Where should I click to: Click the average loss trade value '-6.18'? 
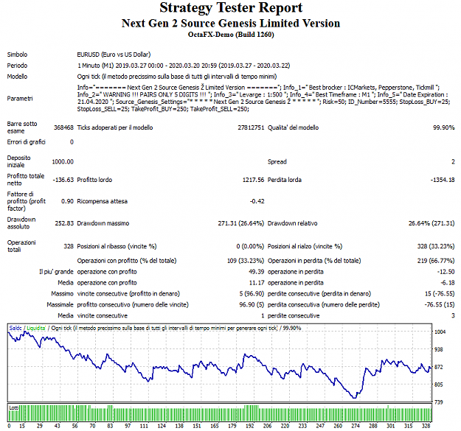pos(448,283)
